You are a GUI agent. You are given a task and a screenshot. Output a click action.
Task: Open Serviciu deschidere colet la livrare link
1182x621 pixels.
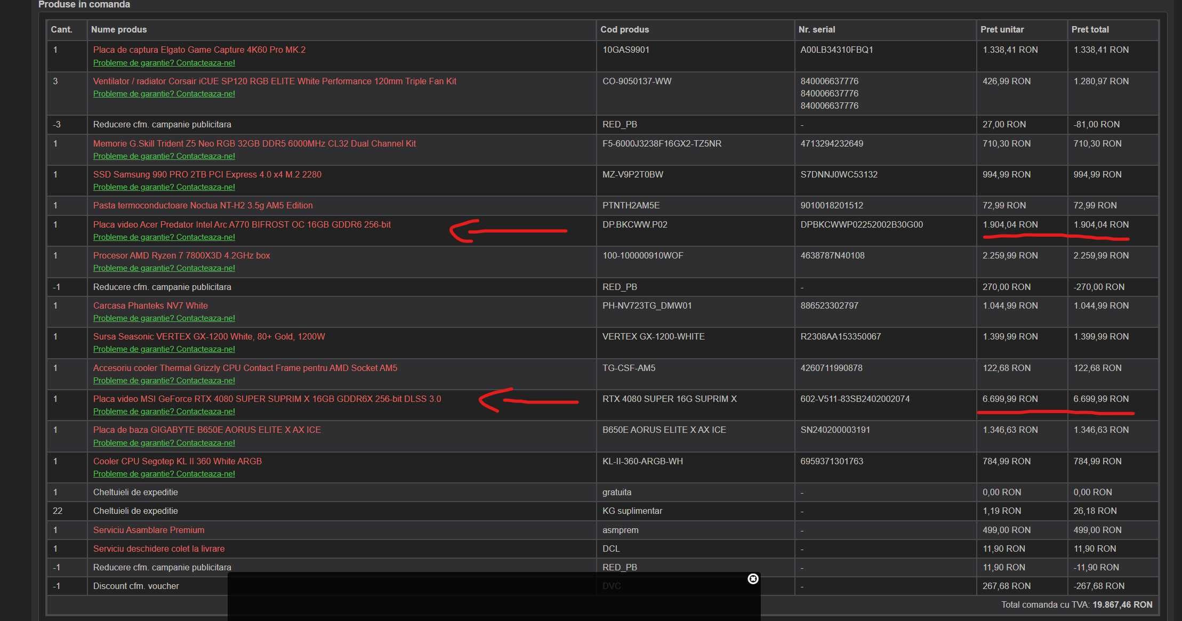pyautogui.click(x=159, y=549)
